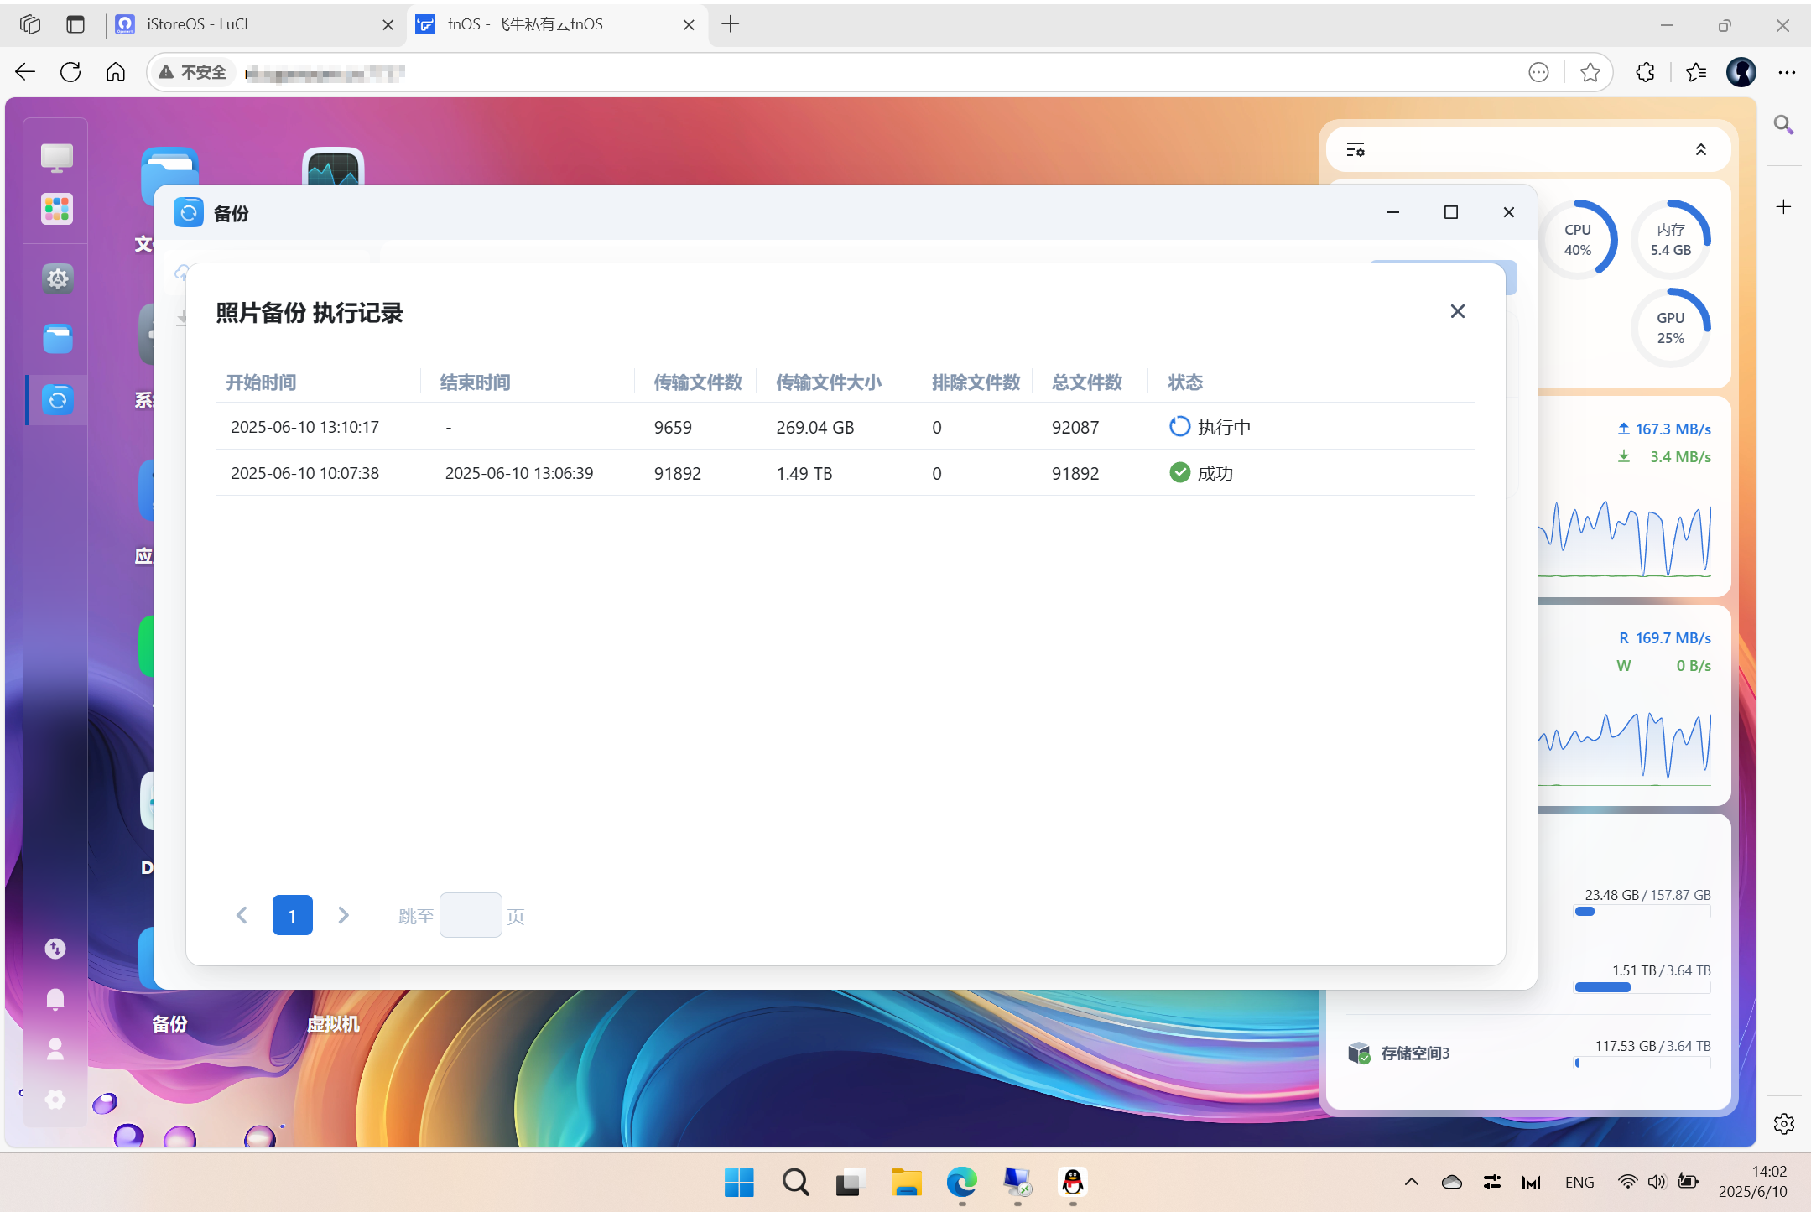
Task: Click the 内存 5.4 GB gauge widget
Action: (1671, 240)
